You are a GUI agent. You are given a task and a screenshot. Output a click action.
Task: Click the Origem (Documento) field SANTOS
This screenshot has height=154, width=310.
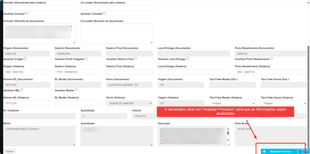(26, 54)
